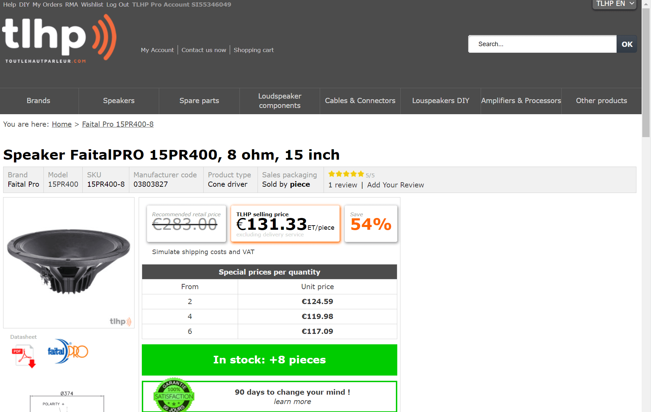
Task: Open the TLHP EN language dropdown
Action: tap(614, 4)
